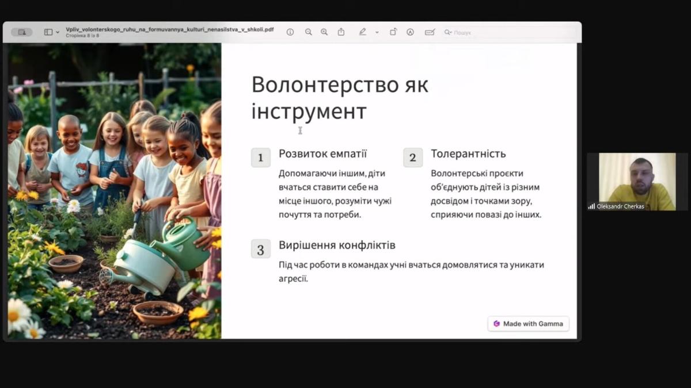Expand the highlight pen options dropdown arrow

coord(377,32)
